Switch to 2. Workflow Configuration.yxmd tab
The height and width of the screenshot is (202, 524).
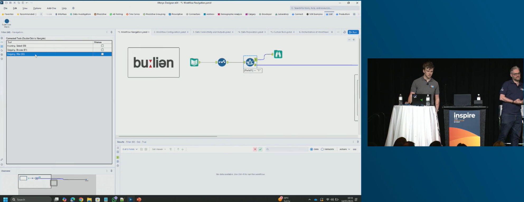coord(169,32)
